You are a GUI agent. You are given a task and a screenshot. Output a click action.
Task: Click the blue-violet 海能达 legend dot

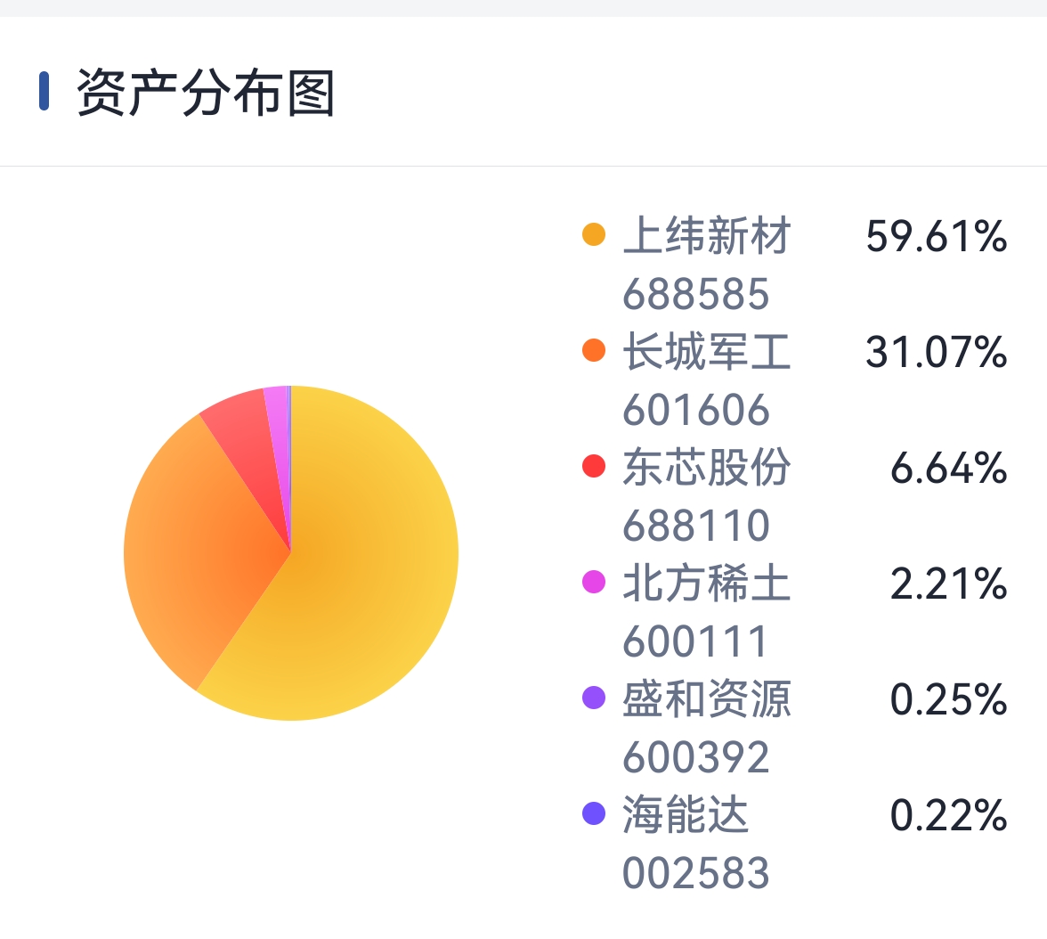point(594,813)
